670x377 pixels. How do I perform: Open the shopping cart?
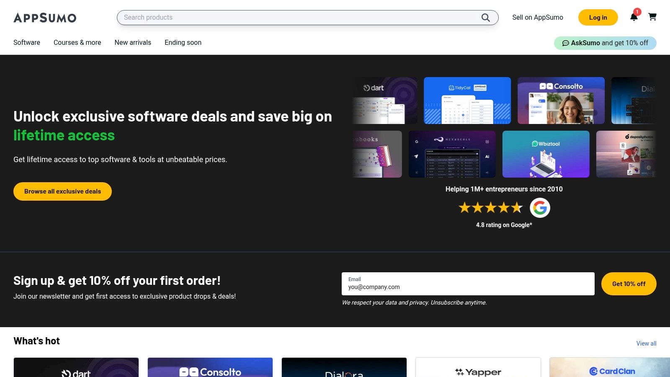[652, 17]
